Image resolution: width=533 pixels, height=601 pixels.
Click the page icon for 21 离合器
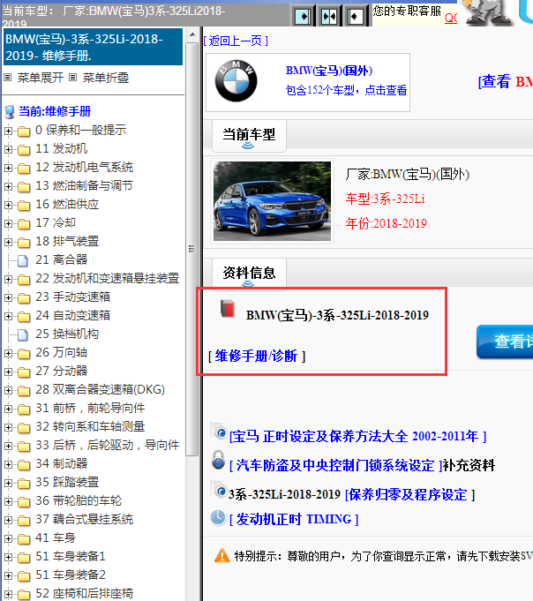(x=23, y=260)
